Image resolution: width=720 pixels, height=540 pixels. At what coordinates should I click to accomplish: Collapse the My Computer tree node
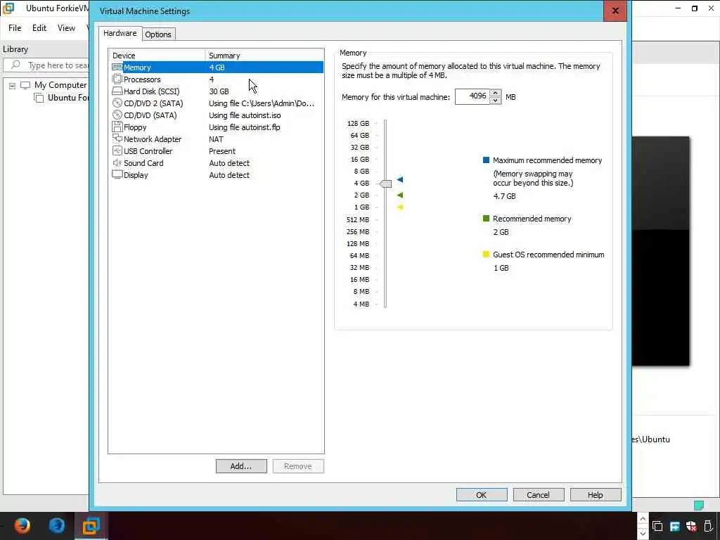13,85
